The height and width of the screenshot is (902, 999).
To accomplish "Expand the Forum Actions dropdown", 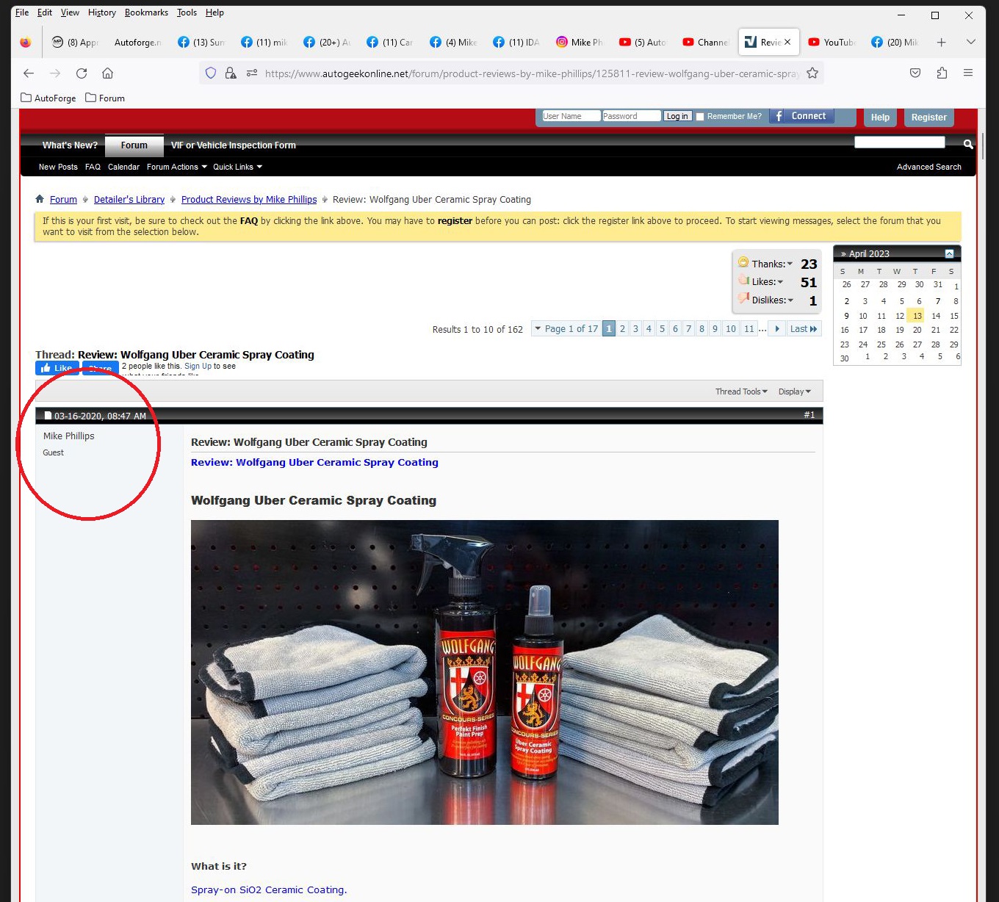I will (177, 167).
